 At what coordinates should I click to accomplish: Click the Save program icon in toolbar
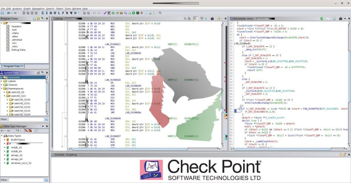click(2, 13)
